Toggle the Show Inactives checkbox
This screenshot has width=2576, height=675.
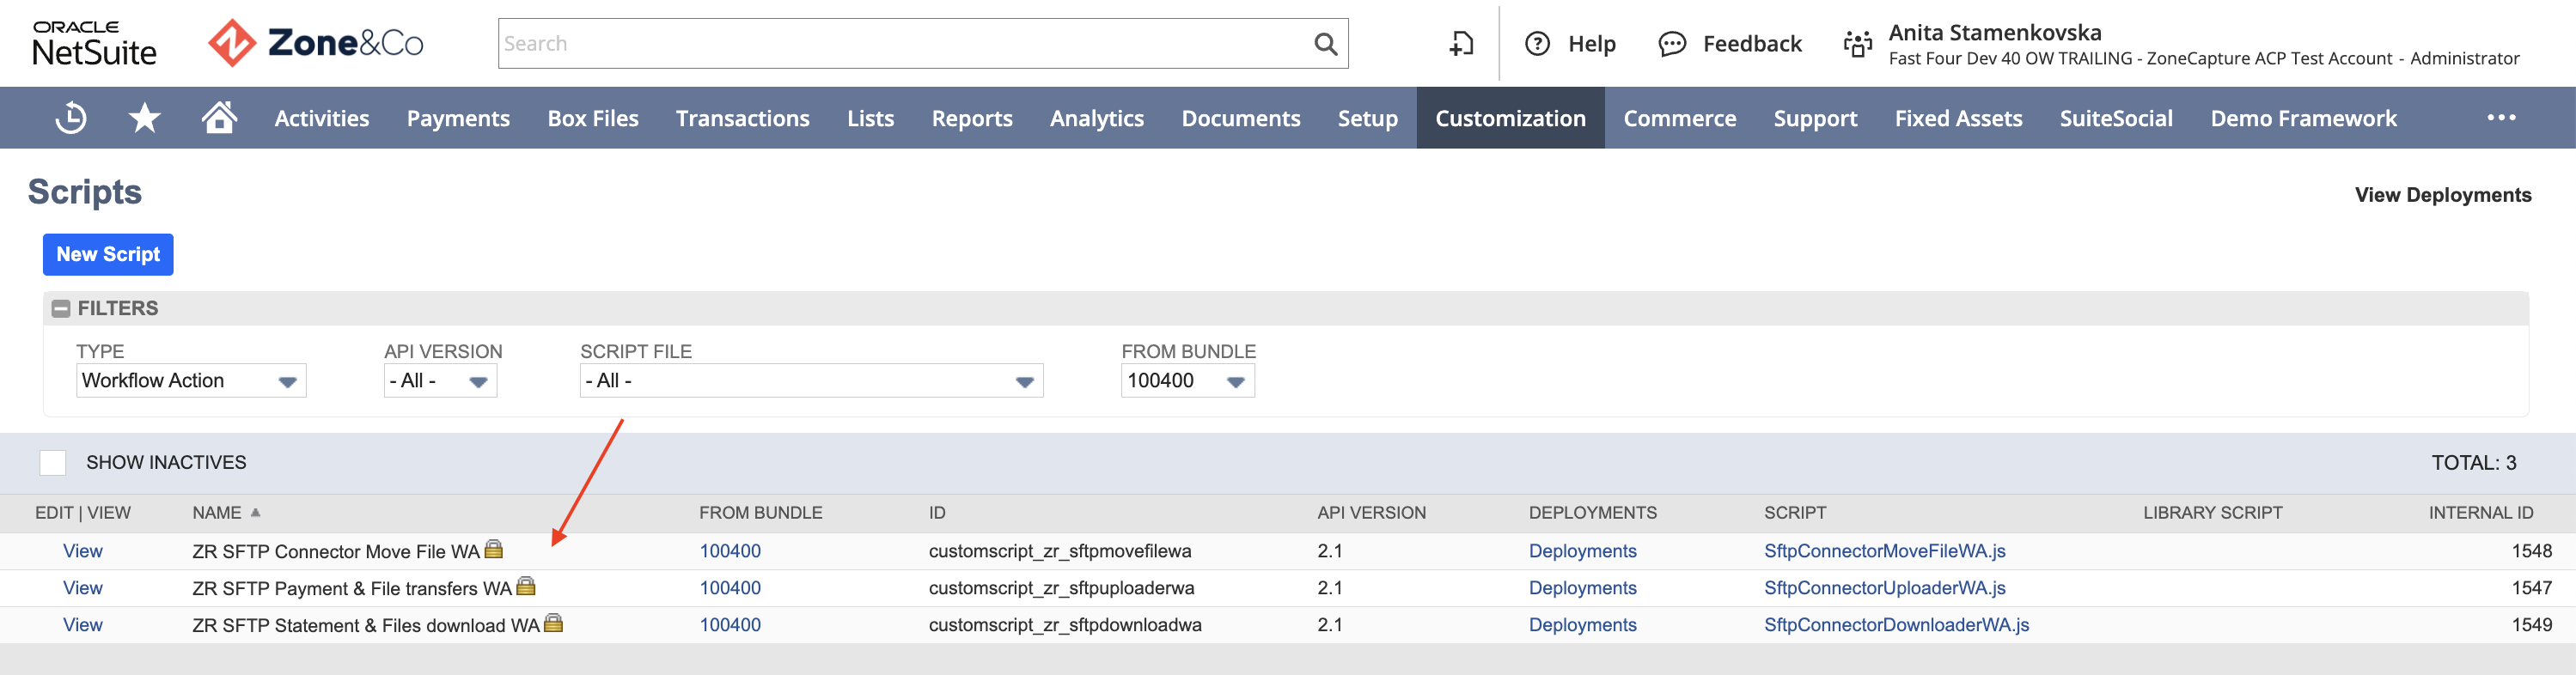[x=53, y=462]
